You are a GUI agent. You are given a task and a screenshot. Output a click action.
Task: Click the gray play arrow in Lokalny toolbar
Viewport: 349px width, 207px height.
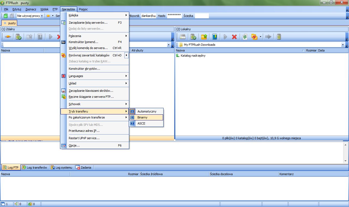(x=225, y=37)
